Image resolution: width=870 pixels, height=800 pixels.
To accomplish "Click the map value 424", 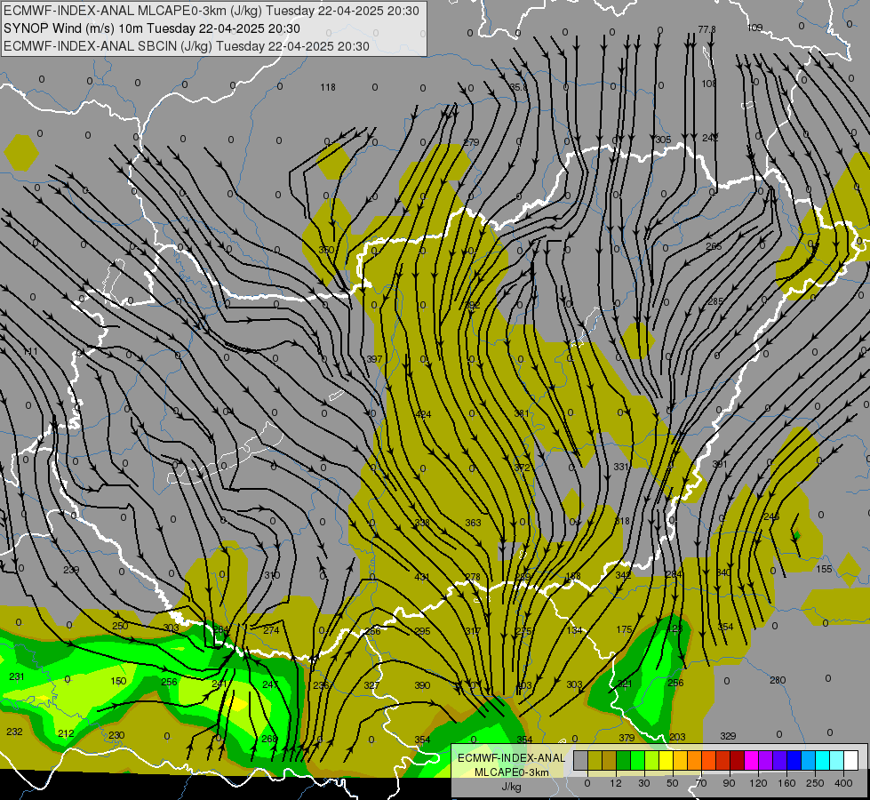I will pyautogui.click(x=423, y=414).
